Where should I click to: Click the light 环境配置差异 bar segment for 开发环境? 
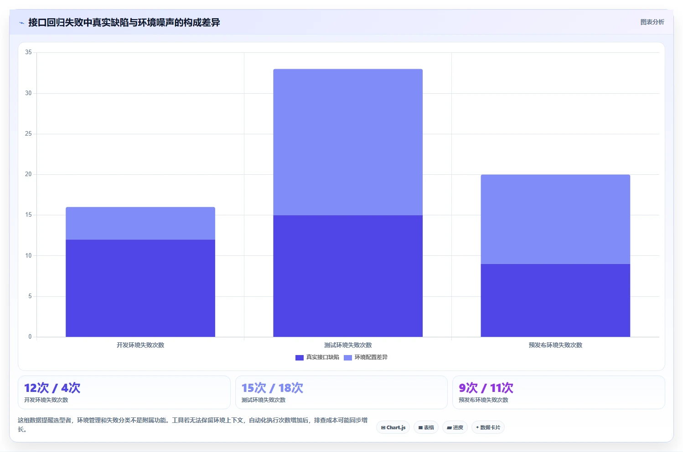[x=140, y=223]
